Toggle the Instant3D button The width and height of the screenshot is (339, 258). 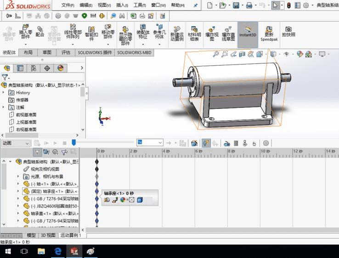coord(248,31)
